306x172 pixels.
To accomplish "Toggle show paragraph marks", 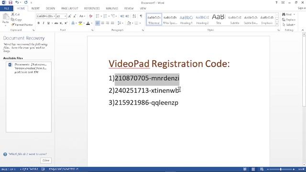I will pyautogui.click(x=141, y=16).
